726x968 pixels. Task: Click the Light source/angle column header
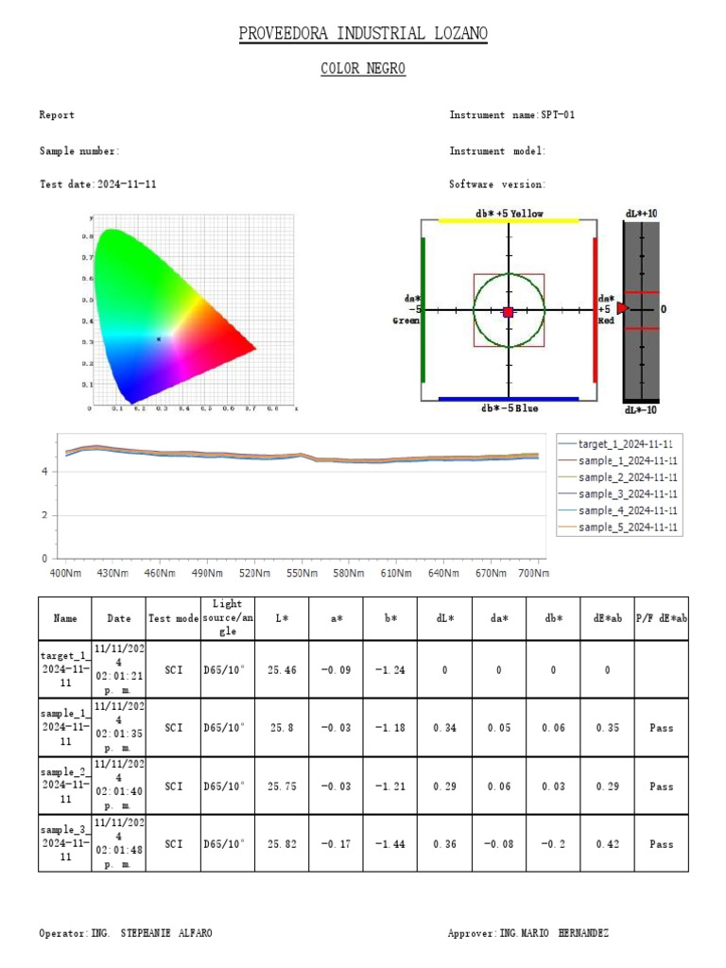[228, 617]
